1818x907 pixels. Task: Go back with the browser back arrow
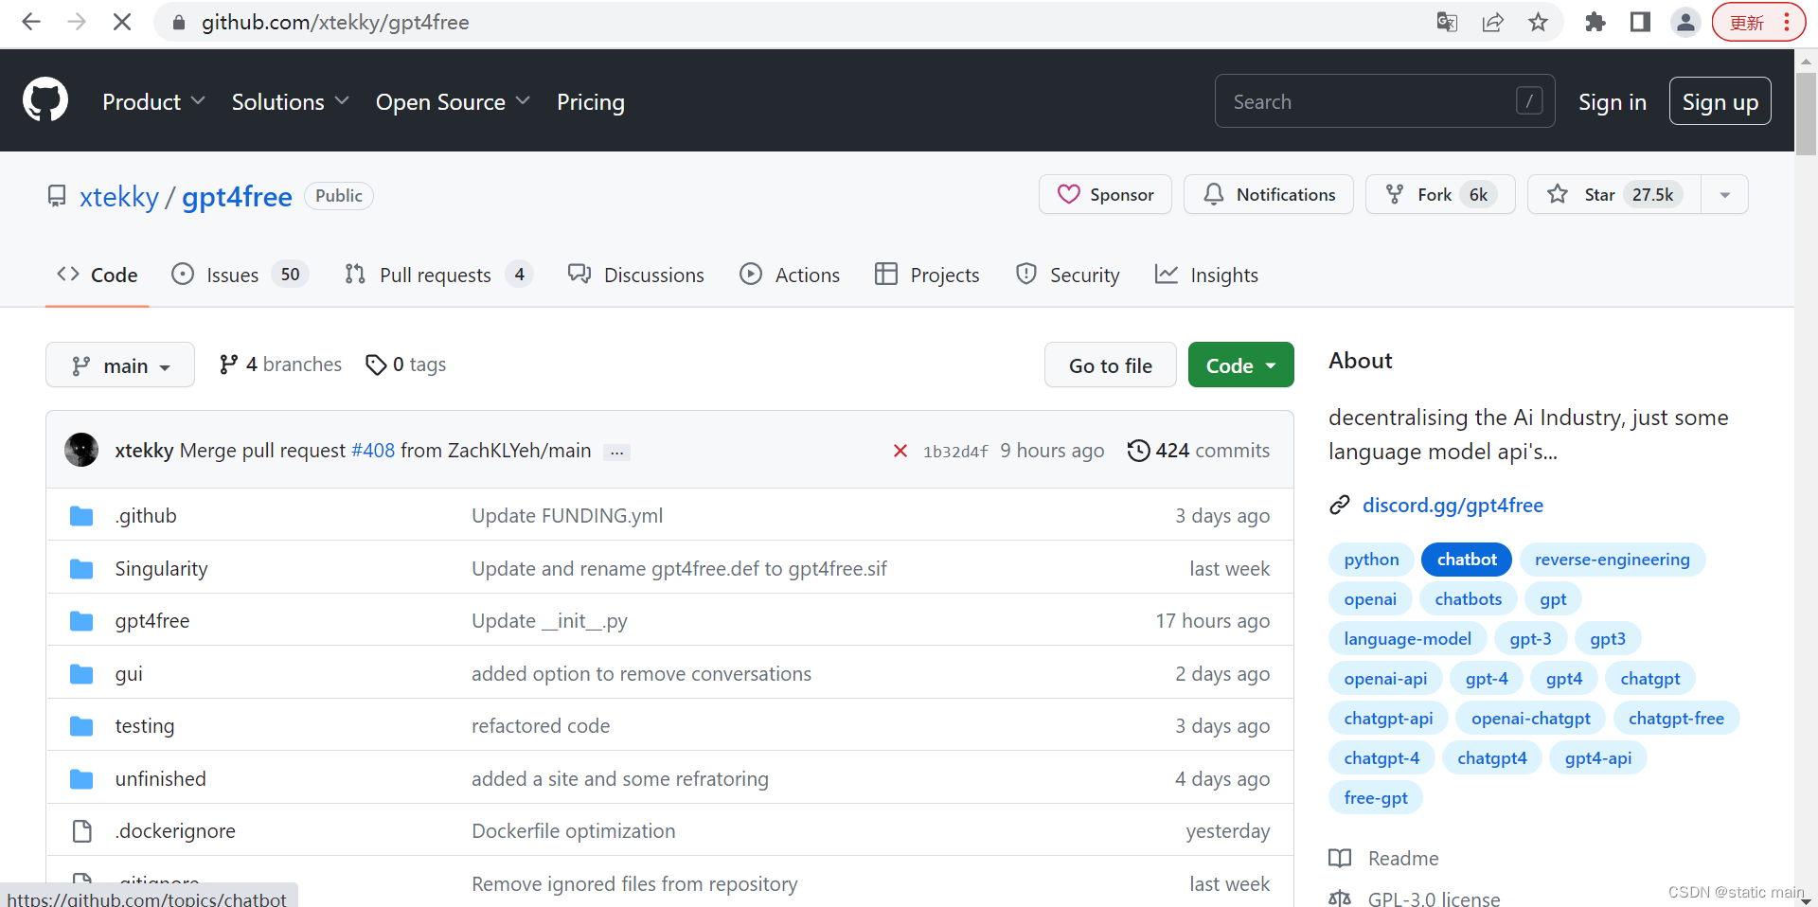coord(31,22)
